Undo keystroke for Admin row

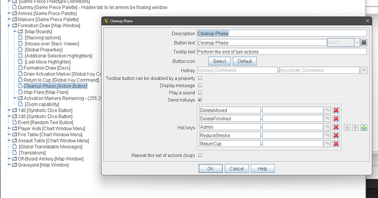pyautogui.click(x=327, y=127)
